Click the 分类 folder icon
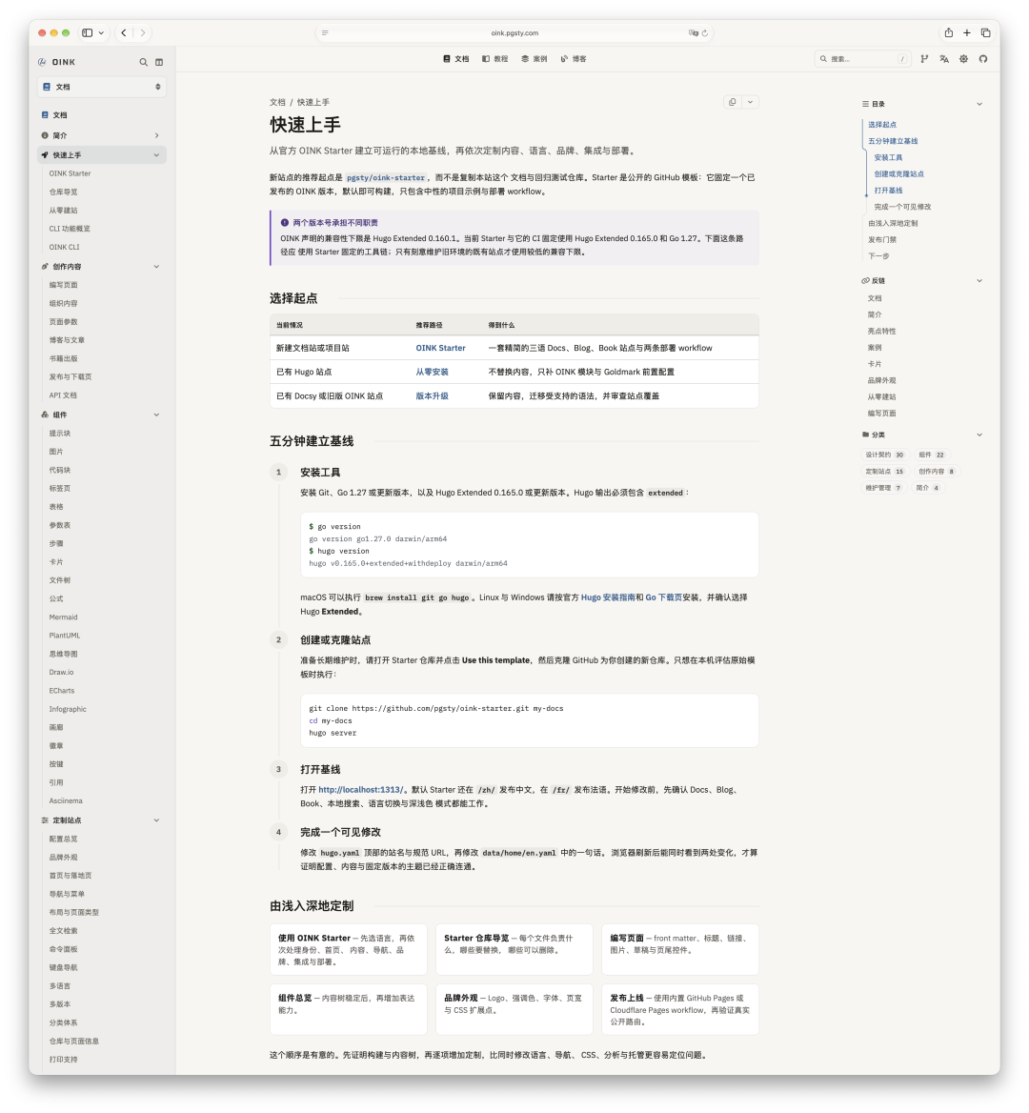 tap(865, 435)
